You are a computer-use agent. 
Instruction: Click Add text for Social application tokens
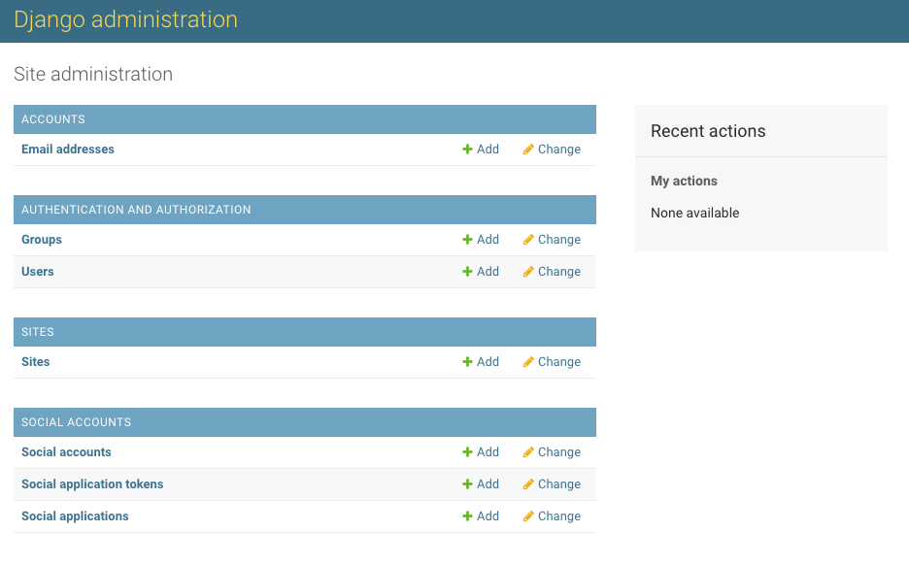[x=488, y=484]
